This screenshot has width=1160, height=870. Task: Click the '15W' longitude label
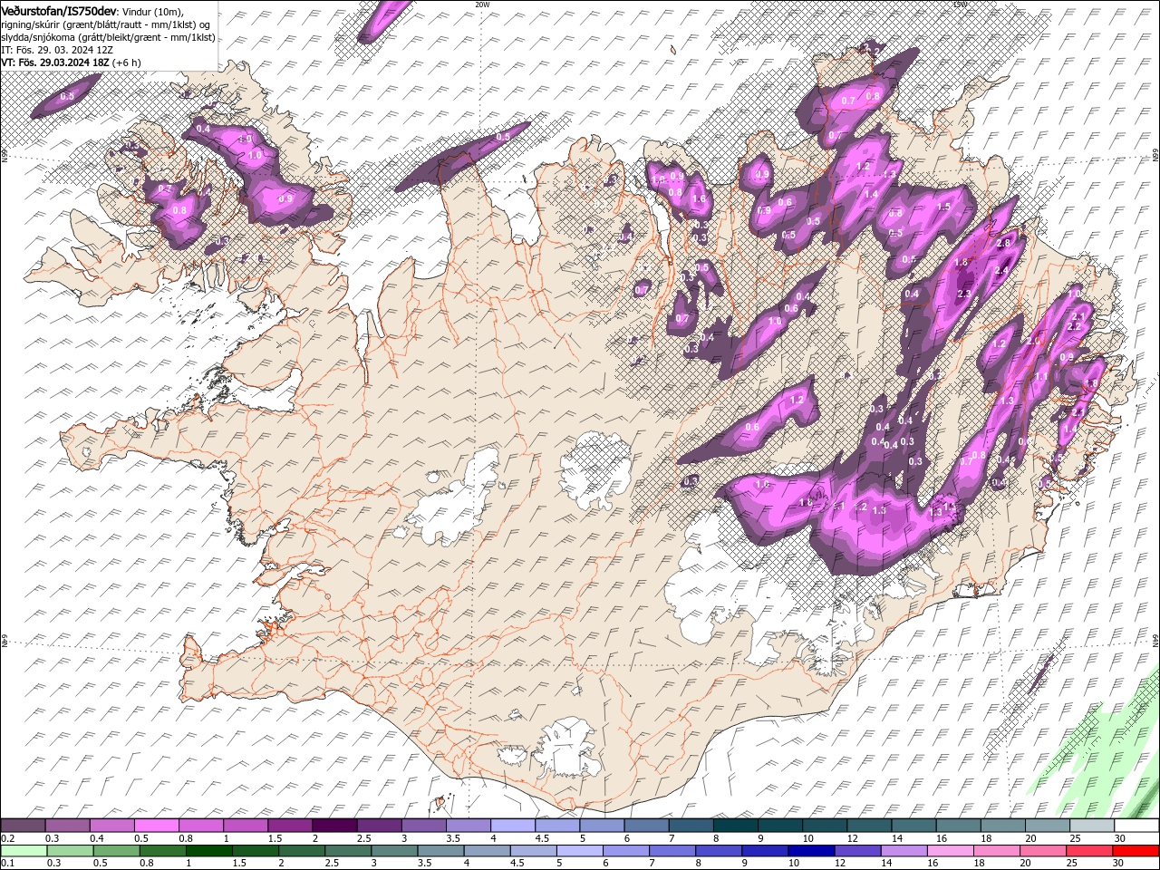click(960, 5)
